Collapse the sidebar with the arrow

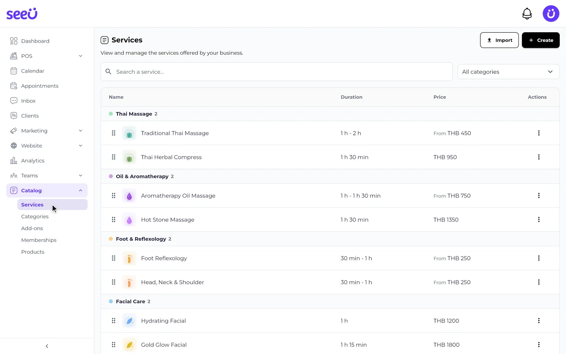coord(47,346)
